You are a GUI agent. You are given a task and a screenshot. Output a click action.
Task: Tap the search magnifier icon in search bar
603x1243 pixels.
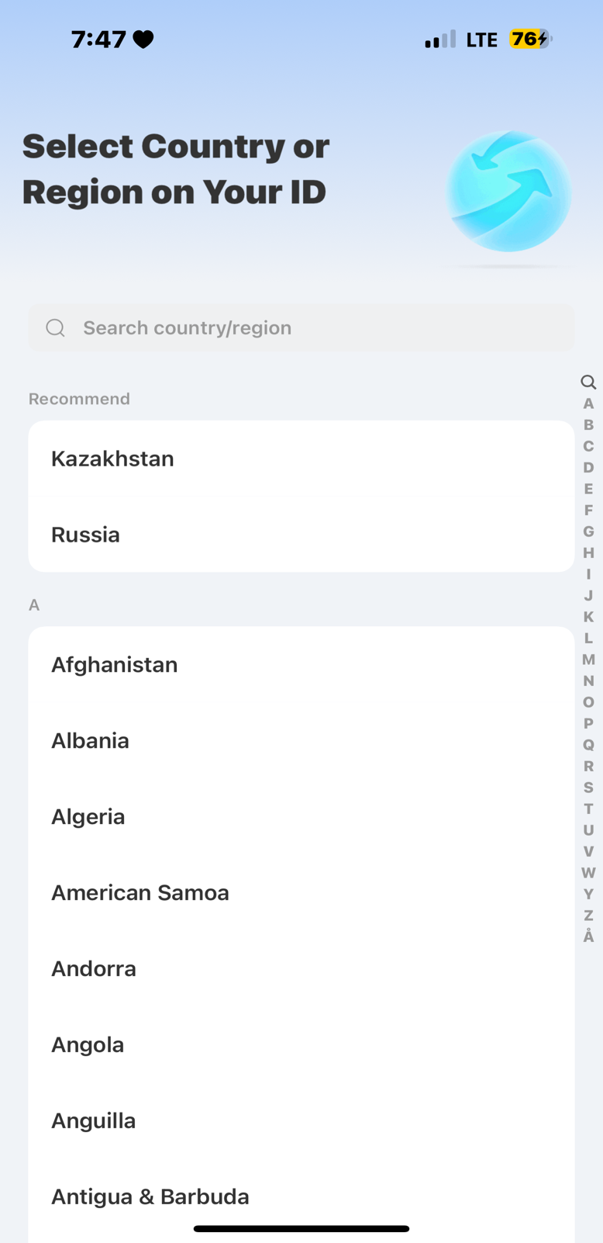[55, 328]
